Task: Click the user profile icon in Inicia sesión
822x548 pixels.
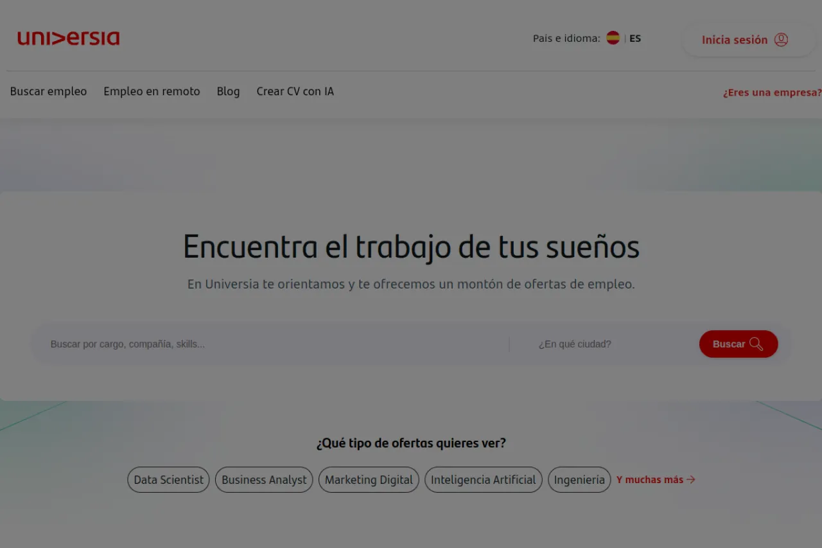Action: [781, 40]
